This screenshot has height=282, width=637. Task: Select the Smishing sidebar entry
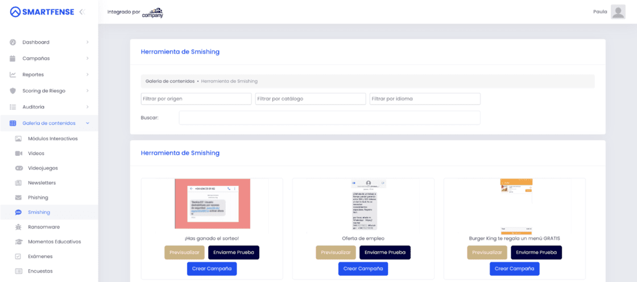coord(49,212)
